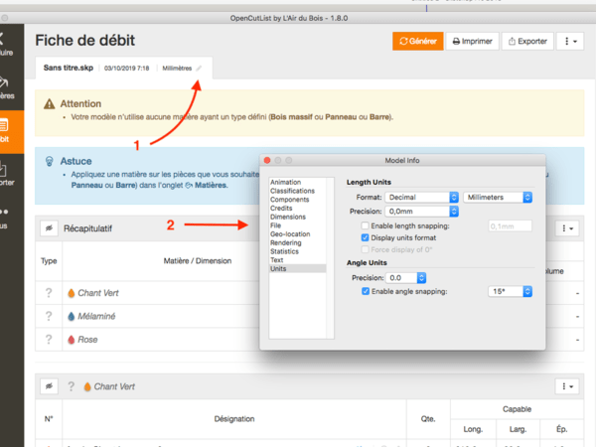Open the length Precision 0,0mm dropdown
This screenshot has width=596, height=447.
tap(421, 212)
